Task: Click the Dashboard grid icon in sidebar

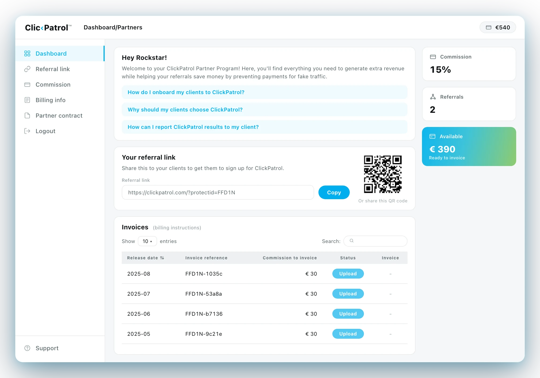Action: pyautogui.click(x=27, y=53)
